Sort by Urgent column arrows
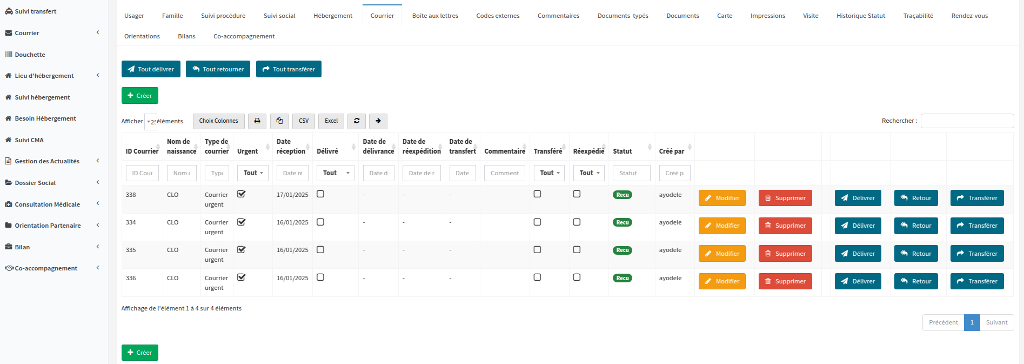 click(x=267, y=147)
